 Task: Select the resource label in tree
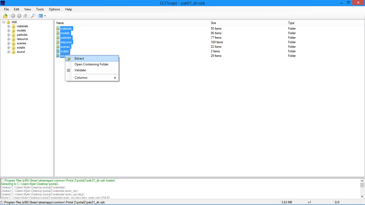click(22, 39)
